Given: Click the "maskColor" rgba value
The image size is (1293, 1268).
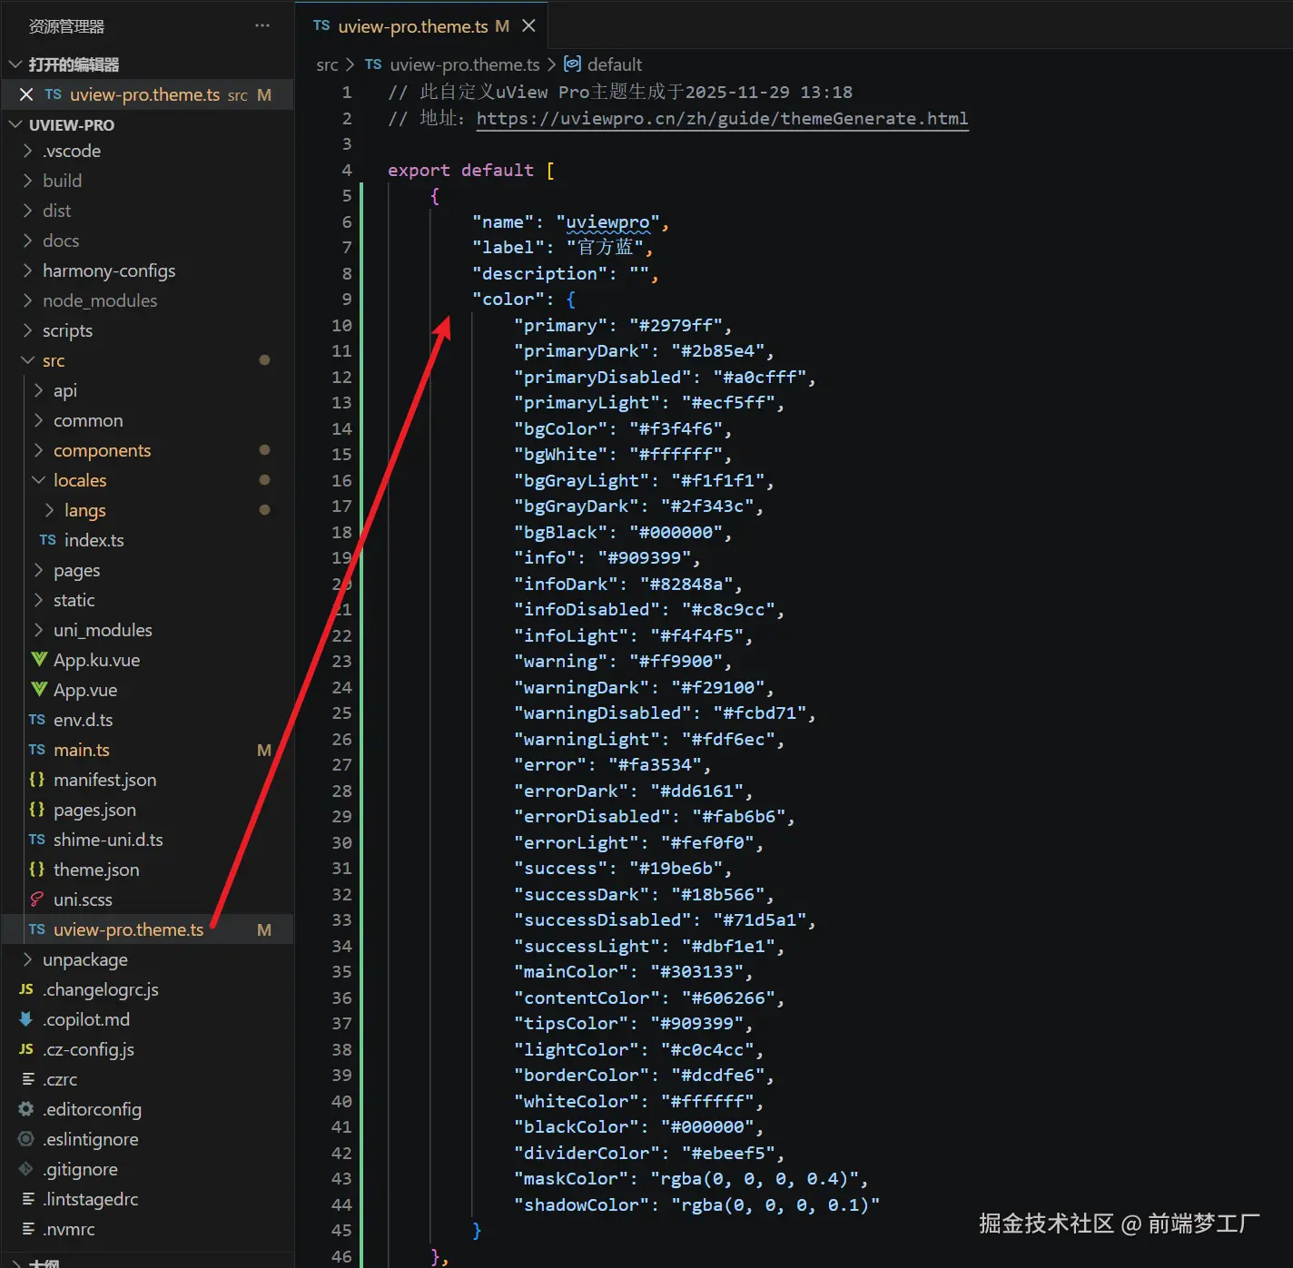Looking at the screenshot, I should click(x=755, y=1178).
